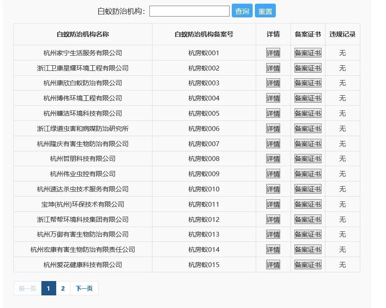
Task: View 备案证书 for 杭州隆庆有害生物防治有限公司
Action: click(308, 144)
